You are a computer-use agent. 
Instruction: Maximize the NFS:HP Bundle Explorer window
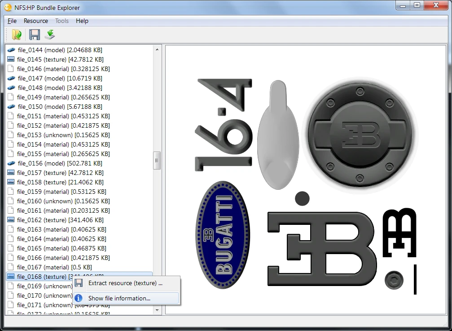pyautogui.click(x=417, y=5)
